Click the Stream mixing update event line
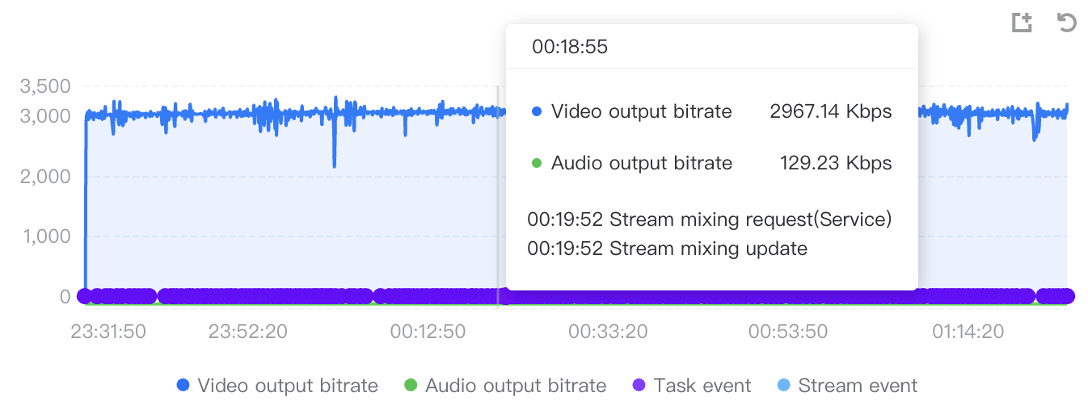The width and height of the screenshot is (1088, 405). click(x=667, y=248)
